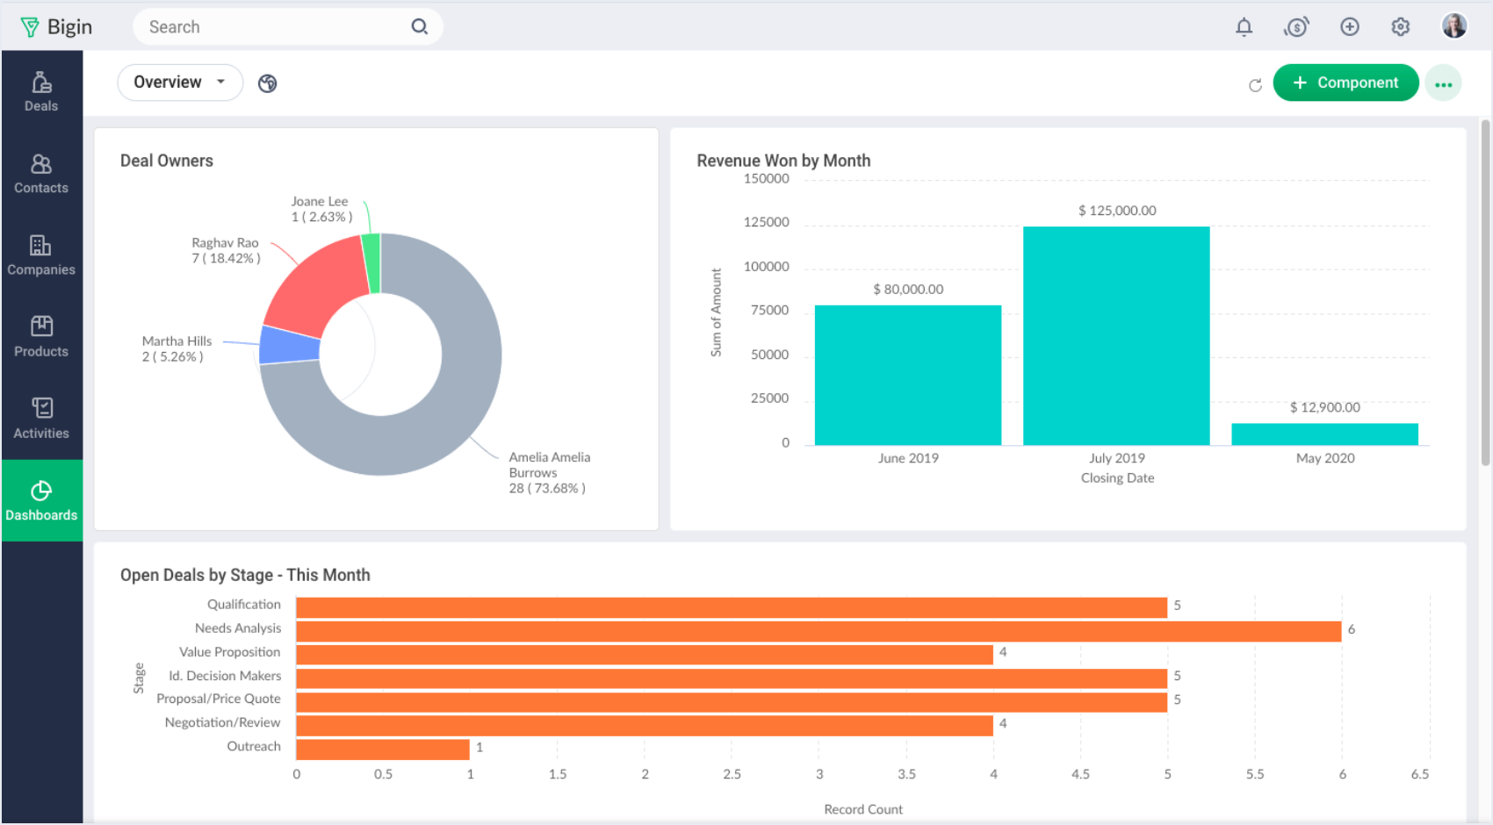This screenshot has height=825, width=1493.
Task: Open the subscription currency icon in the header
Action: click(x=1296, y=26)
